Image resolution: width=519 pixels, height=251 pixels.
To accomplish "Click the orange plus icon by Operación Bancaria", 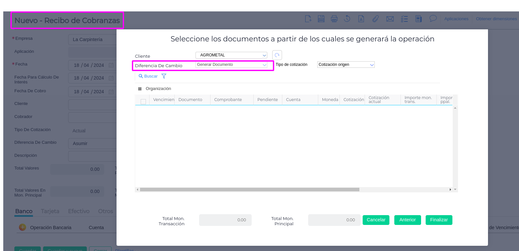I will pos(23,227).
